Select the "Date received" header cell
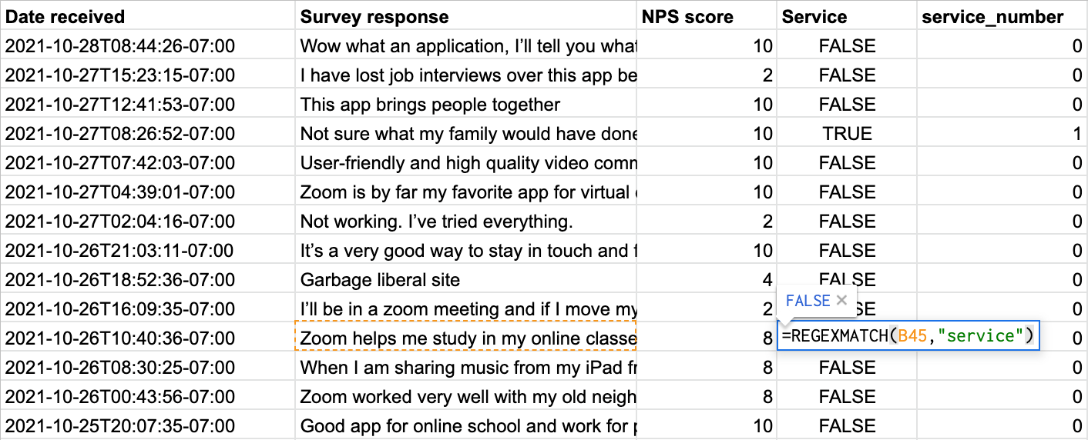Image resolution: width=1088 pixels, height=440 pixels. tap(147, 17)
